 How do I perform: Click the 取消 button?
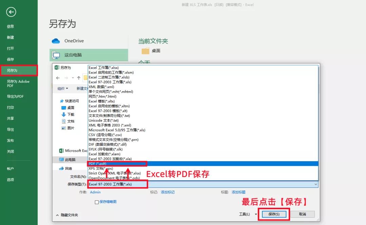(303, 214)
